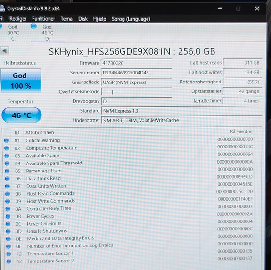Image resolution: width=271 pixels, height=270 pixels.
Task: Click the Percentage Used status circle
Action: (x=7, y=171)
